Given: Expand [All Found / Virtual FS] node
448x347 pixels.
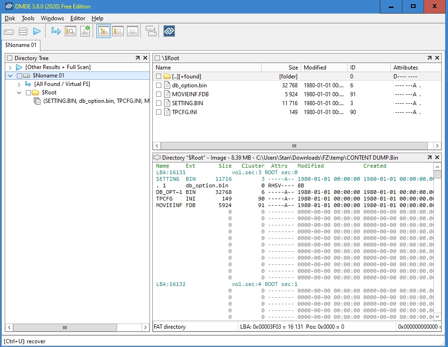Looking at the screenshot, I should (19, 85).
